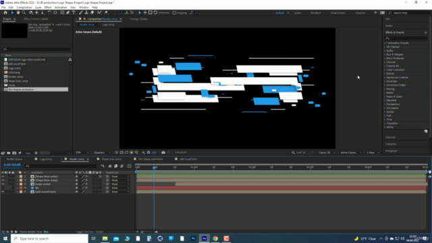
Task: Expand the Animation Presets category
Action: [x=385, y=43]
